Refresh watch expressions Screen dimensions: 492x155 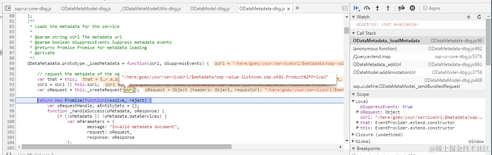pyautogui.click(x=479, y=17)
